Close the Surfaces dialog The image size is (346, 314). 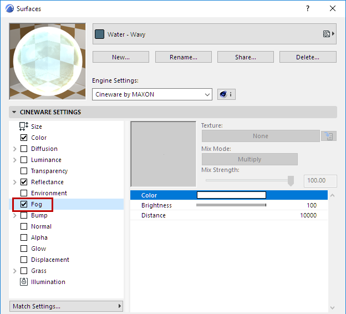click(333, 9)
